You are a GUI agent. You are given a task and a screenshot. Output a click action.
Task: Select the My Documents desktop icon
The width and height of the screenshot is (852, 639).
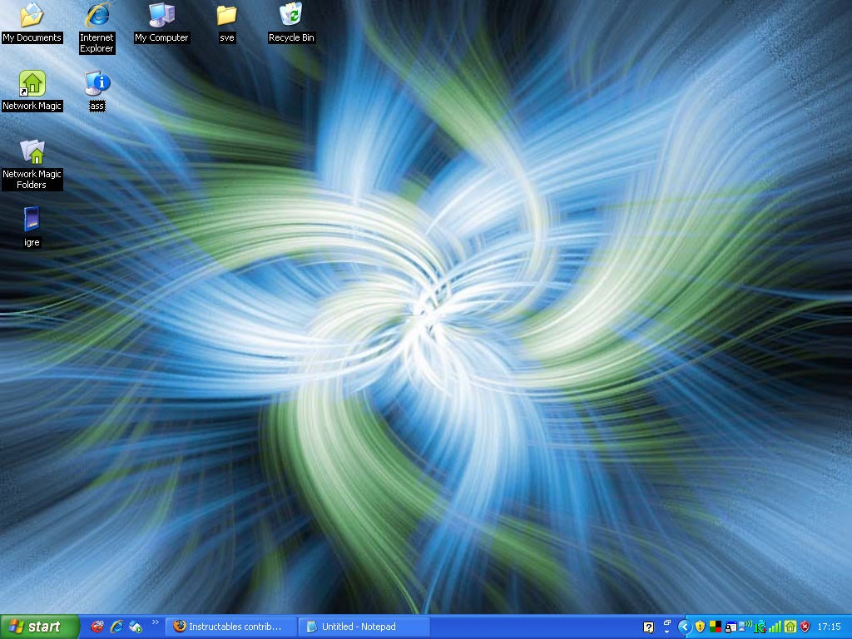click(32, 22)
